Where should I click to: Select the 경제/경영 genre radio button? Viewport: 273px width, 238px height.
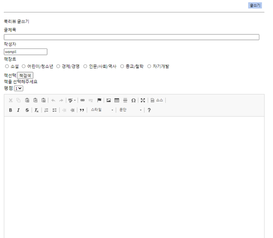click(x=58, y=66)
